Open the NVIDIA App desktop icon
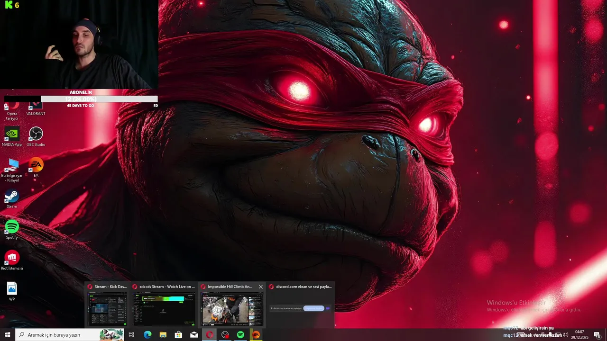This screenshot has height=341, width=607. (12, 137)
